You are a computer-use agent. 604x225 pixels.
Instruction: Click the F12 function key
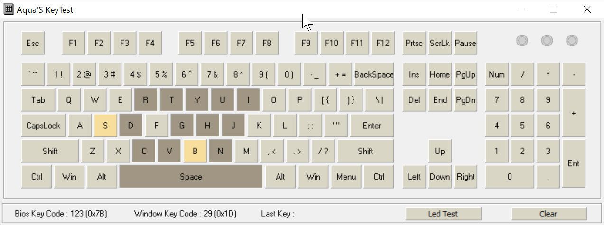coord(383,44)
